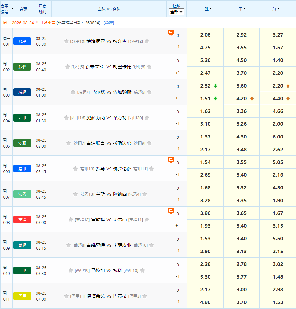Screen dimensions: 296x309
Task: Select win odds 2.08 for 博洛尼亚
Action: tap(205, 35)
